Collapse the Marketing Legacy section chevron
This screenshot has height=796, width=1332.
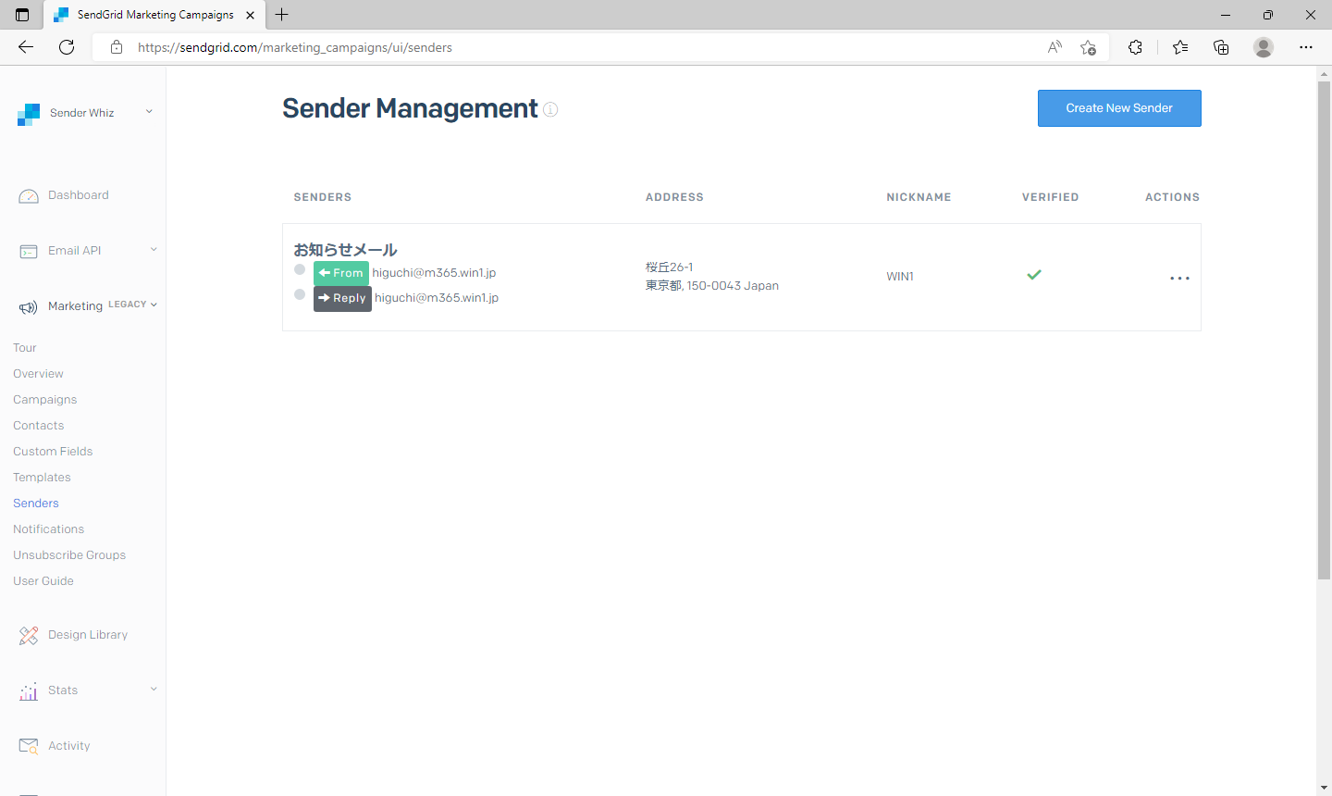click(154, 305)
